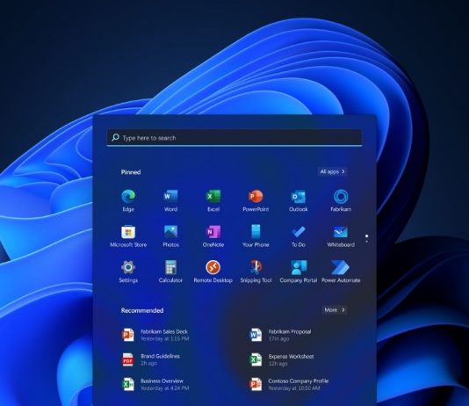Launch the Your Phone app
The width and height of the screenshot is (469, 406).
[x=256, y=236]
